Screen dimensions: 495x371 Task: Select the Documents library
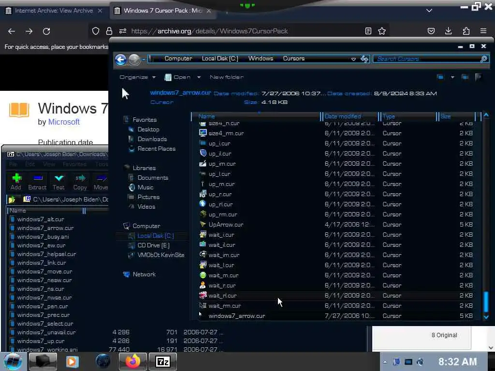coord(153,178)
